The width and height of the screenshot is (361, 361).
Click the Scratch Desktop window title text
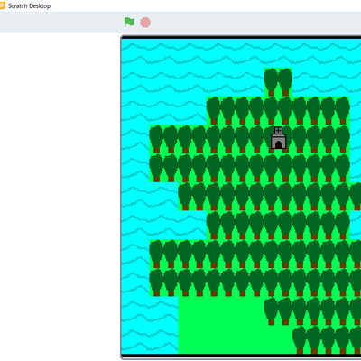29,5
